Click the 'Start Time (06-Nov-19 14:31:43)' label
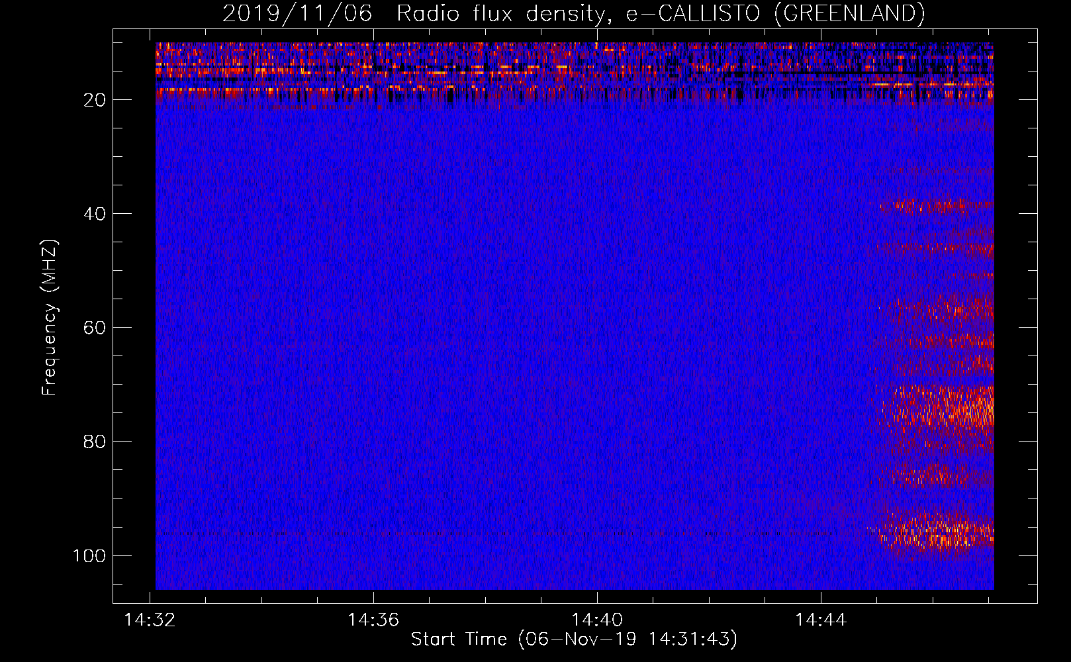The height and width of the screenshot is (662, 1071). pyautogui.click(x=574, y=639)
